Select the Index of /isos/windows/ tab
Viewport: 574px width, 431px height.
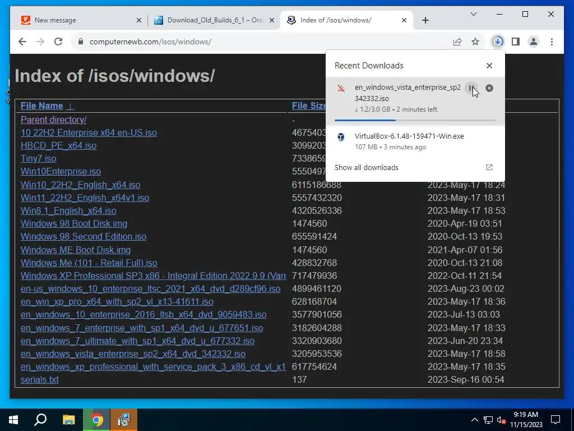click(x=346, y=20)
